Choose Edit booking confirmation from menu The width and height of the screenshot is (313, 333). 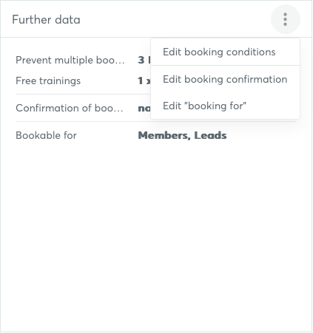(225, 79)
